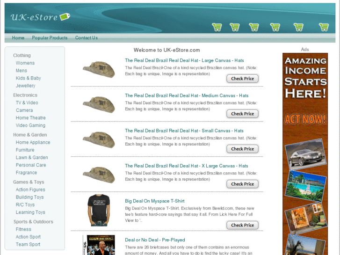Image resolution: width=340 pixels, height=255 pixels.
Task: Open the X Large Canvas Hat product title
Action: 187,166
